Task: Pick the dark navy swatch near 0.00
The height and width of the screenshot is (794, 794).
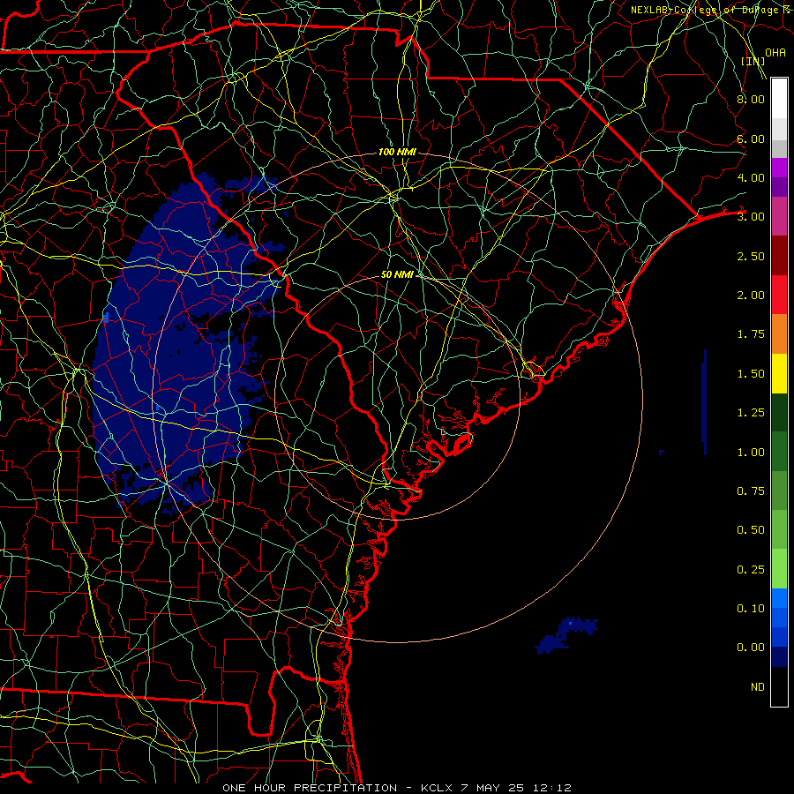Action: [x=779, y=657]
